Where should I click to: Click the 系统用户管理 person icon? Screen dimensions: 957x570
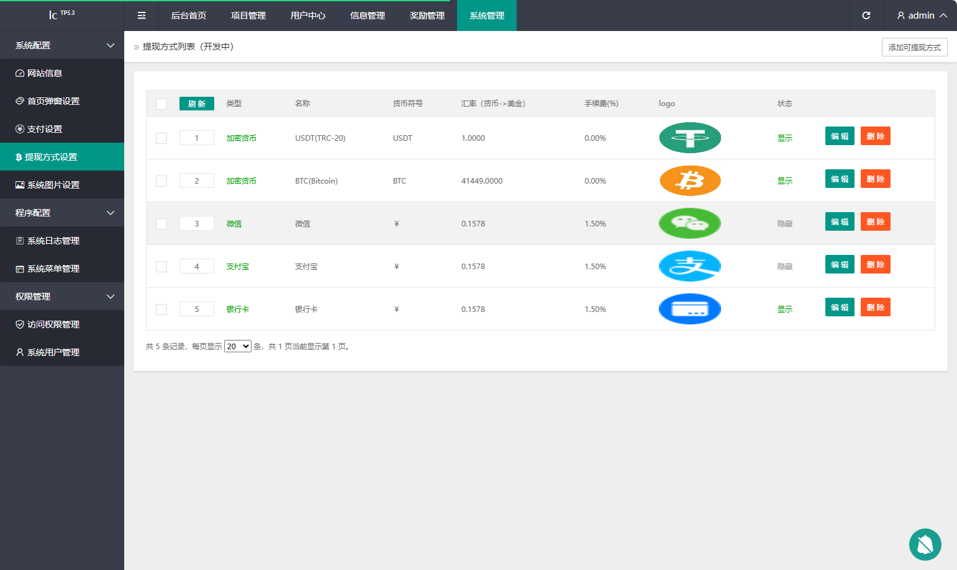click(x=20, y=352)
